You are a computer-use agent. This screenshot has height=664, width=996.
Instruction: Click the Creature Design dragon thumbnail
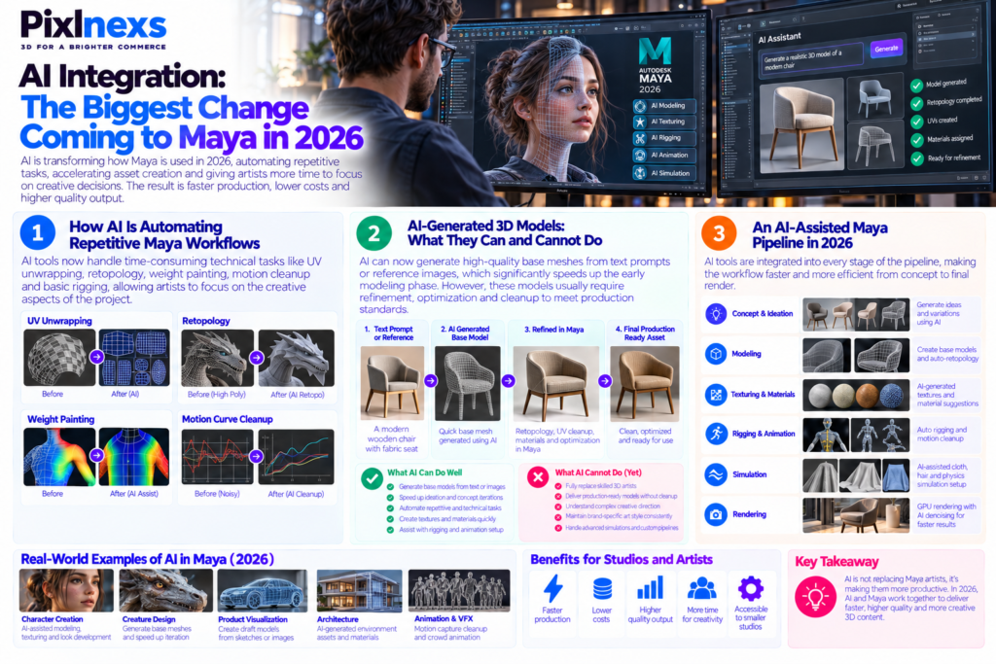click(165, 590)
